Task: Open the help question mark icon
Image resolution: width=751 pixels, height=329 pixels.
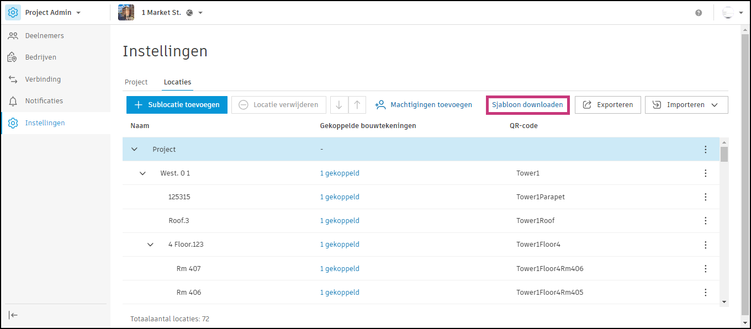Action: pyautogui.click(x=699, y=13)
